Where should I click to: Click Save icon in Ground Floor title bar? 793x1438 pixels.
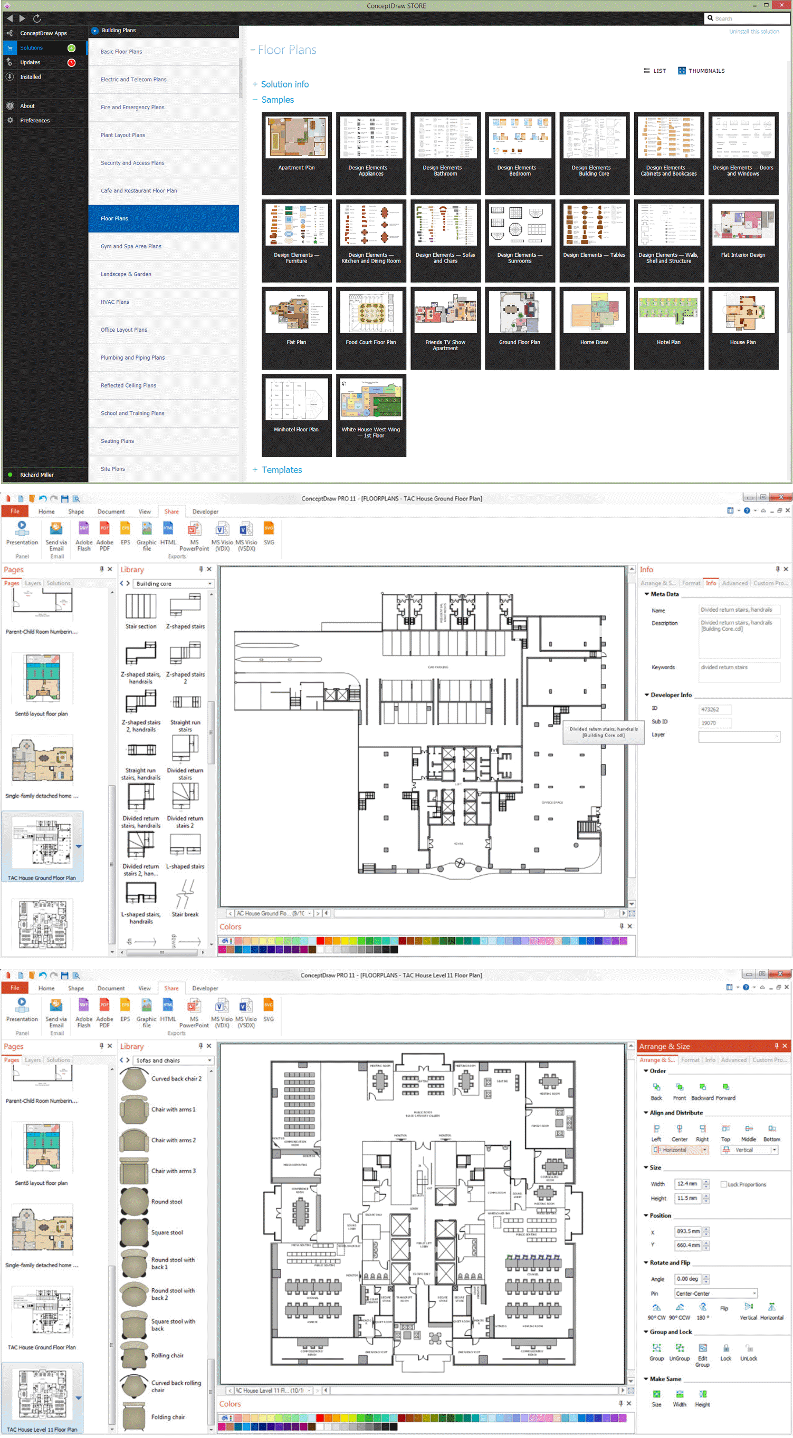pyautogui.click(x=65, y=498)
